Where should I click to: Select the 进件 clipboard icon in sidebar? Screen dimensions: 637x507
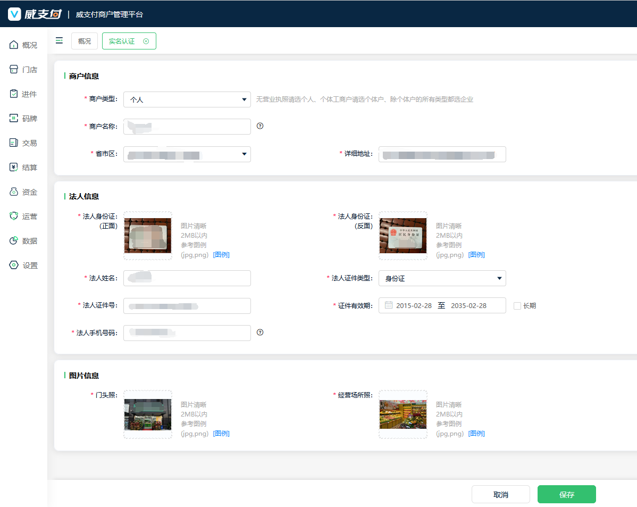click(14, 94)
